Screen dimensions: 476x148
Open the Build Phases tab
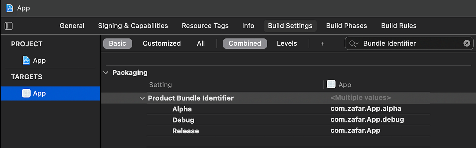pos(346,26)
